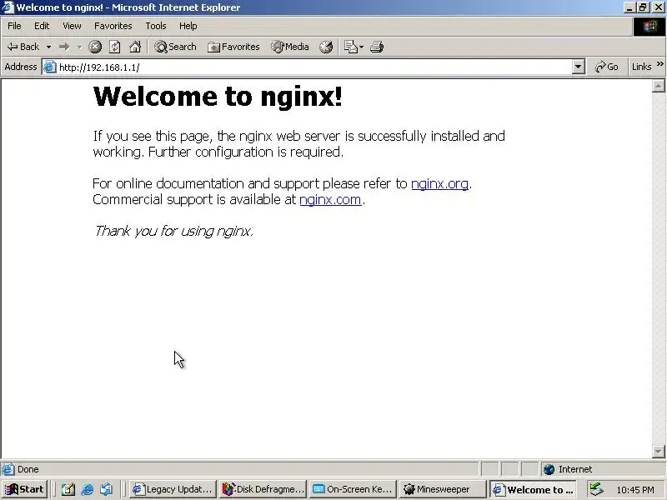
Task: Click the network tray icon
Action: pyautogui.click(x=596, y=489)
